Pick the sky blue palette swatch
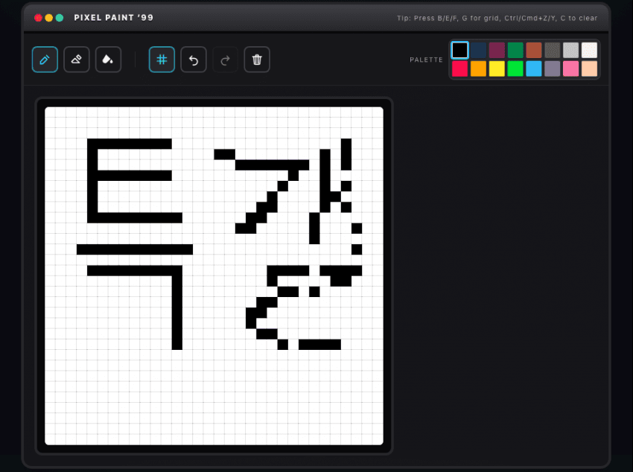The width and height of the screenshot is (633, 472). [534, 68]
